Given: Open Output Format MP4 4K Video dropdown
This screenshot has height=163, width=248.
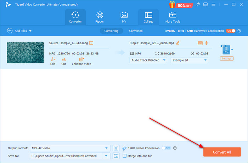Looking at the screenshot, I should 70,148.
